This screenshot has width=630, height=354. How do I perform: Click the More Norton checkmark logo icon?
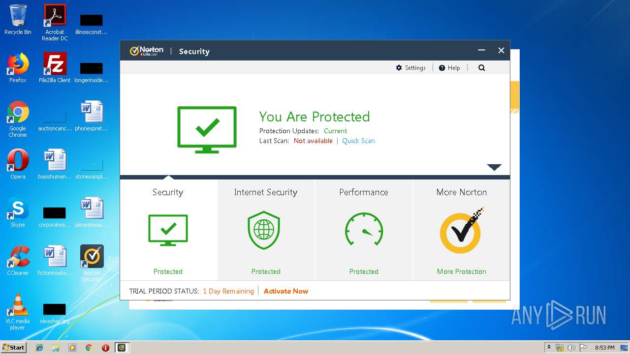(461, 230)
